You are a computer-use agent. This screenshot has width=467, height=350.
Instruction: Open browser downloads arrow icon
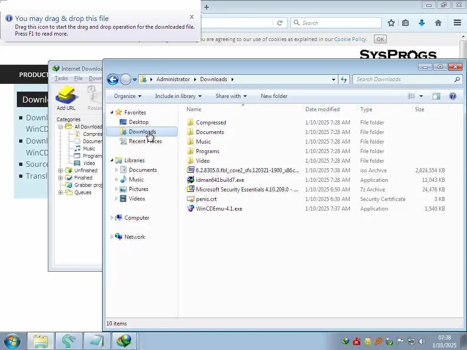pos(421,23)
